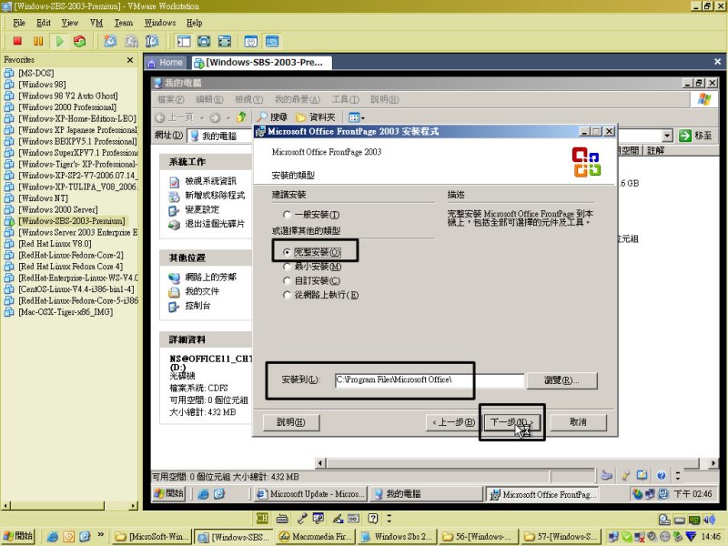This screenshot has width=728, height=546.
Task: Click the 取消 cancel button
Action: [x=578, y=422]
